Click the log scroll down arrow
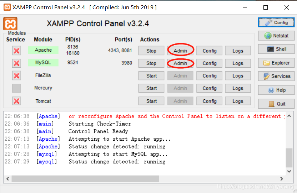 [x=289, y=171]
